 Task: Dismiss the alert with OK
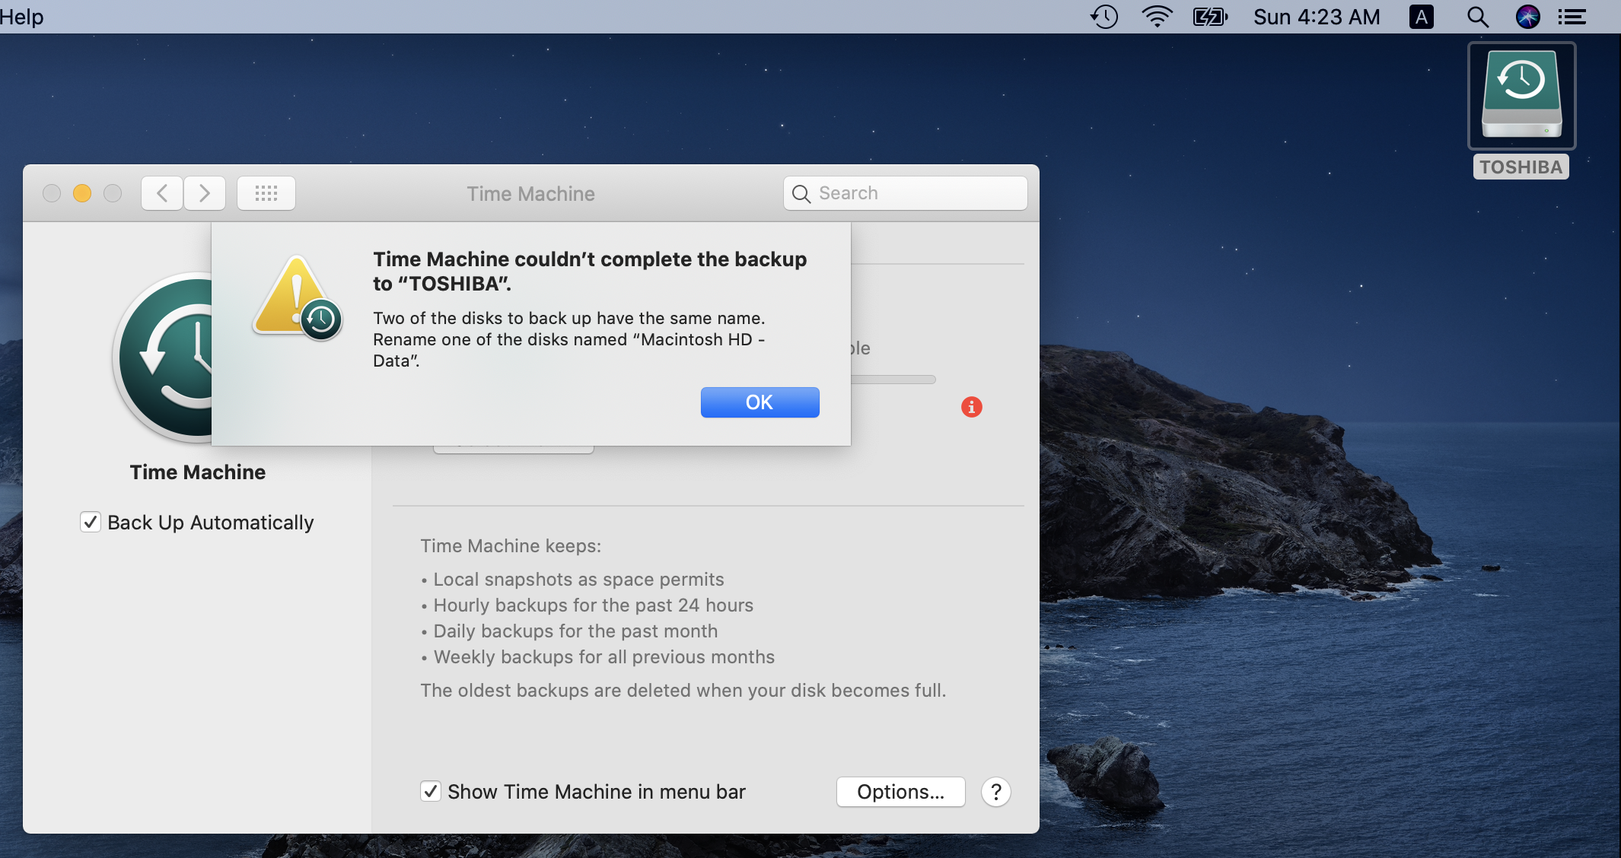pos(759,402)
